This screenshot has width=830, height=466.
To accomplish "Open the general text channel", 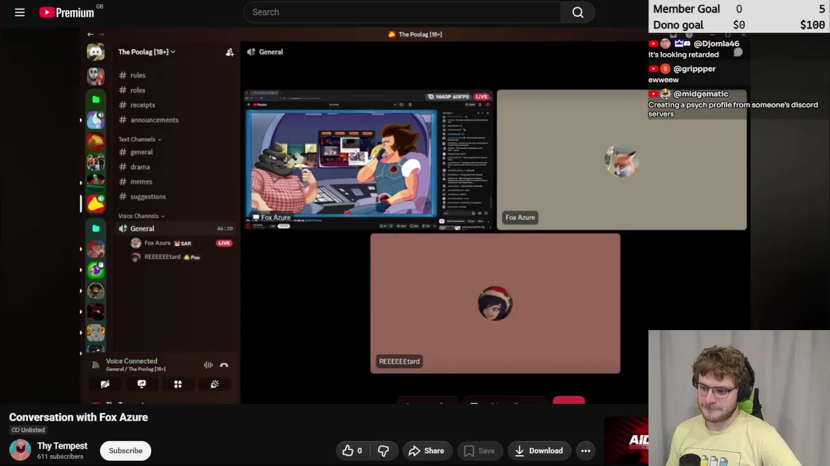I will pos(141,152).
